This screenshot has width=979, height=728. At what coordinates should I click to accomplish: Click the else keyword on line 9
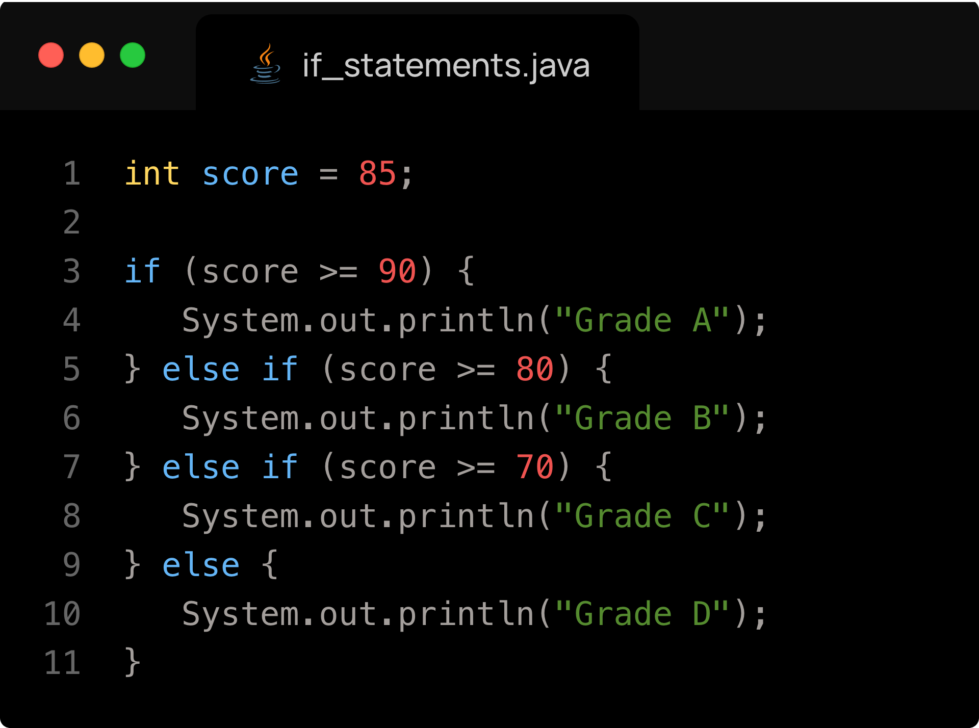201,565
